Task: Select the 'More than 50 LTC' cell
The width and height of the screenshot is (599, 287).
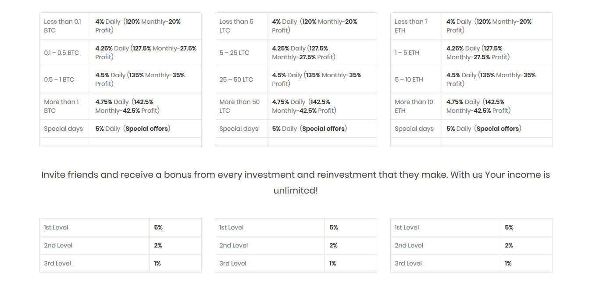Action: (x=239, y=106)
